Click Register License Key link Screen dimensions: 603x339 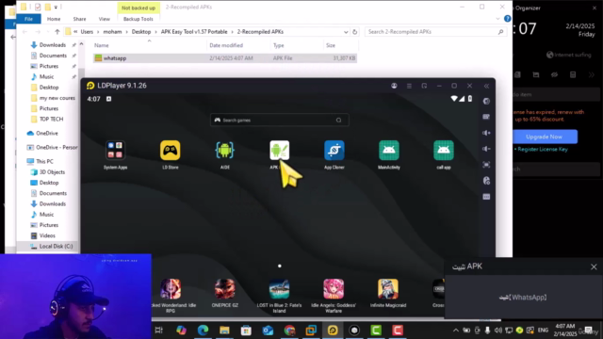click(x=543, y=149)
